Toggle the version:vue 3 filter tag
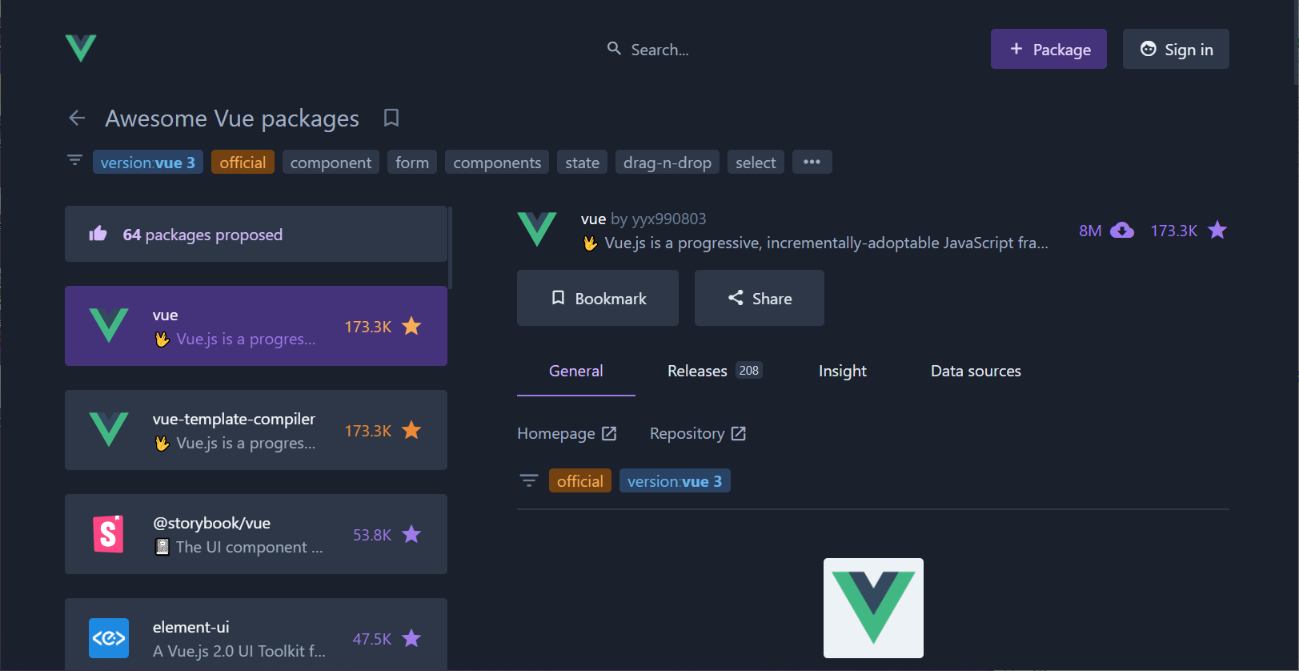This screenshot has width=1299, height=671. coord(148,162)
